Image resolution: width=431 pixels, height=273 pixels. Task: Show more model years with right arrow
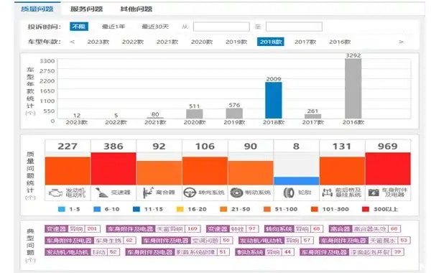coord(401,42)
